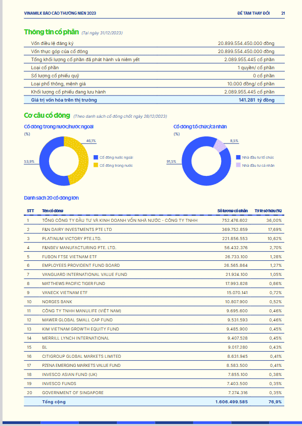Select the NORGES BANK row
This screenshot has height=426, width=302.
(x=154, y=302)
